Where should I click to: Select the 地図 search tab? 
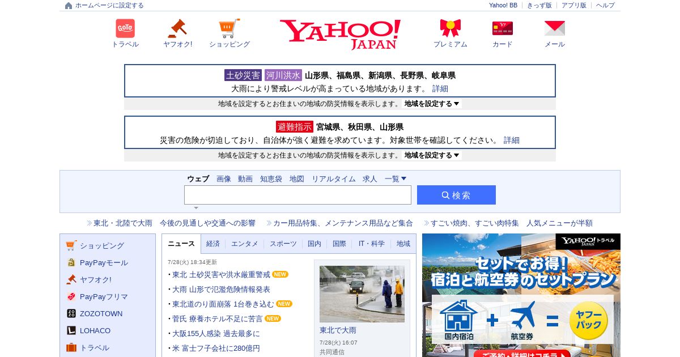[x=297, y=178]
